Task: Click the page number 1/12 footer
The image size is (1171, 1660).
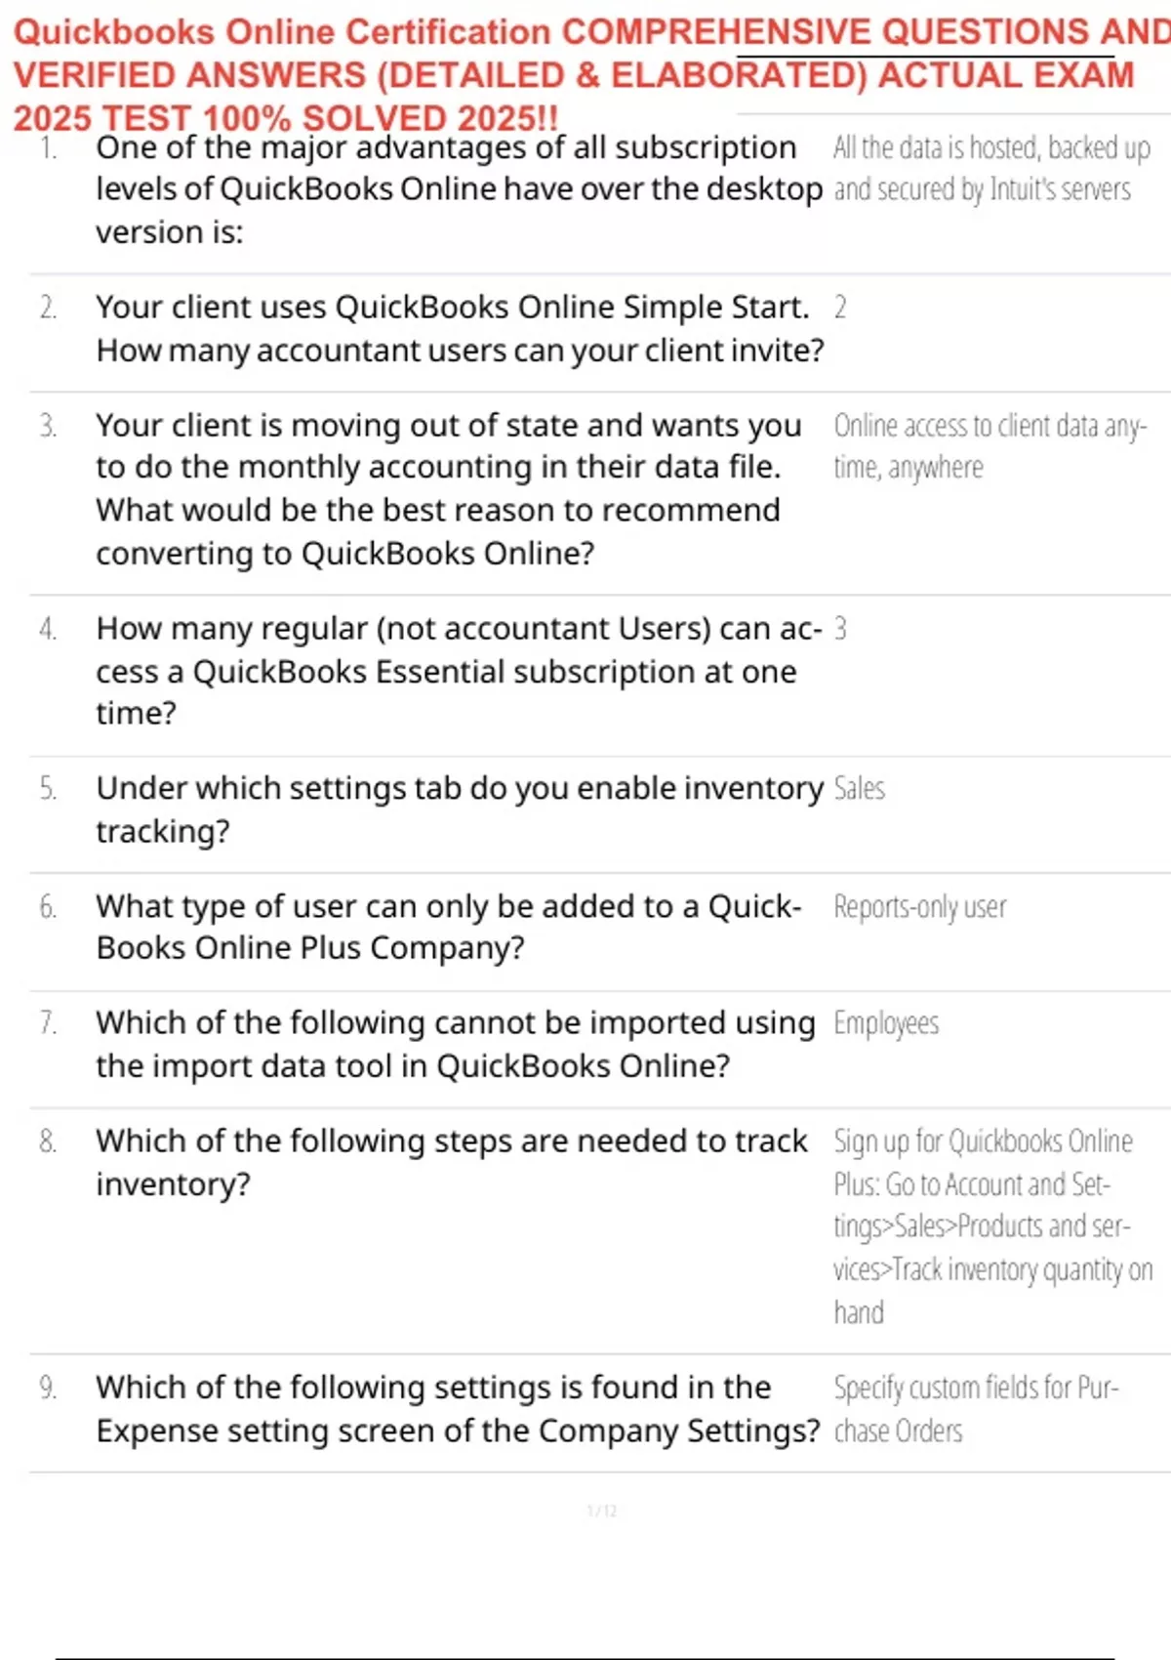Action: coord(601,1511)
